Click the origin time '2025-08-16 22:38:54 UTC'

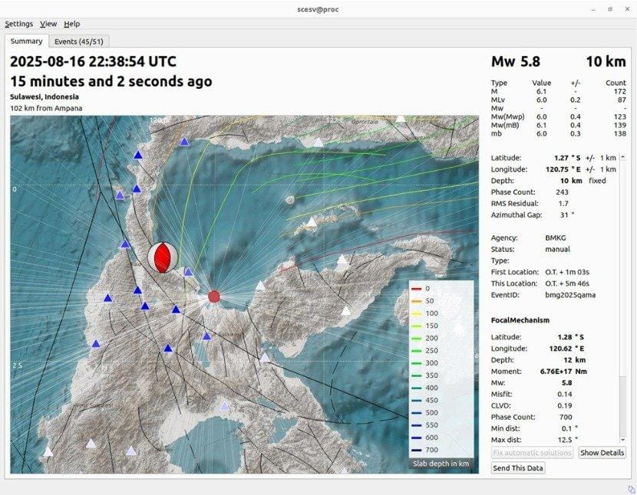pyautogui.click(x=93, y=61)
